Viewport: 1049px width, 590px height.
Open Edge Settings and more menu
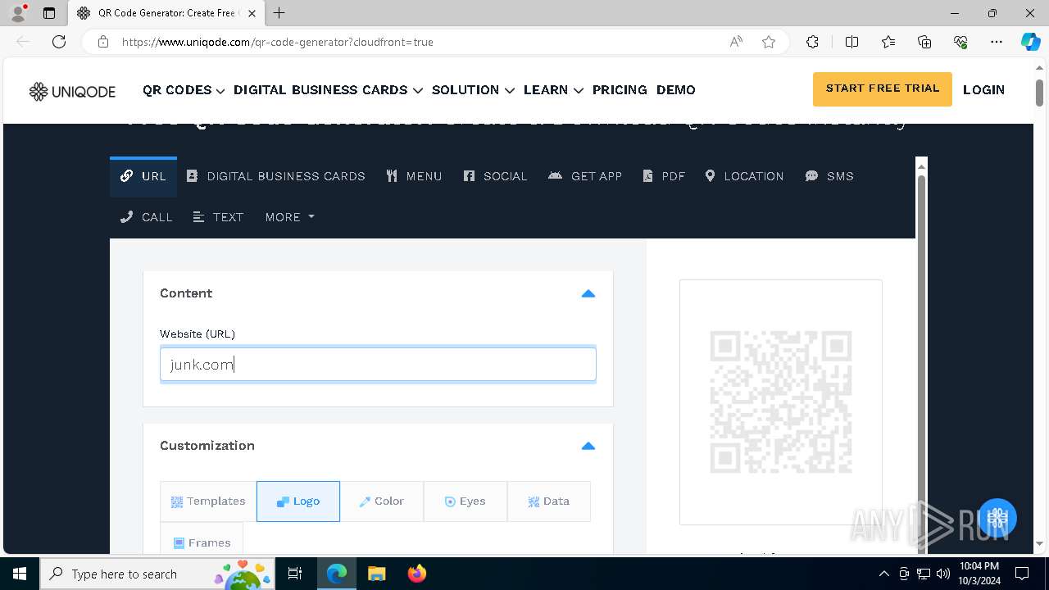point(997,42)
